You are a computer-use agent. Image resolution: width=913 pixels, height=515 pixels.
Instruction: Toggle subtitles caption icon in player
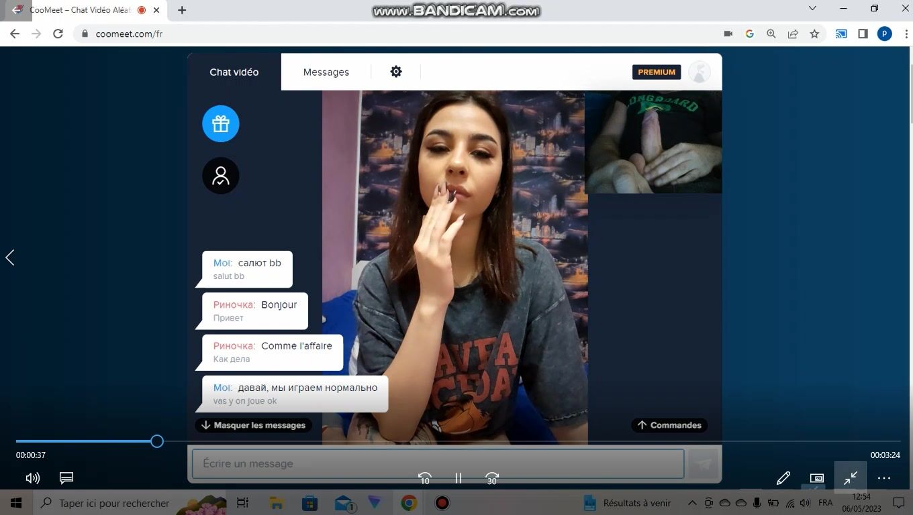tap(66, 478)
